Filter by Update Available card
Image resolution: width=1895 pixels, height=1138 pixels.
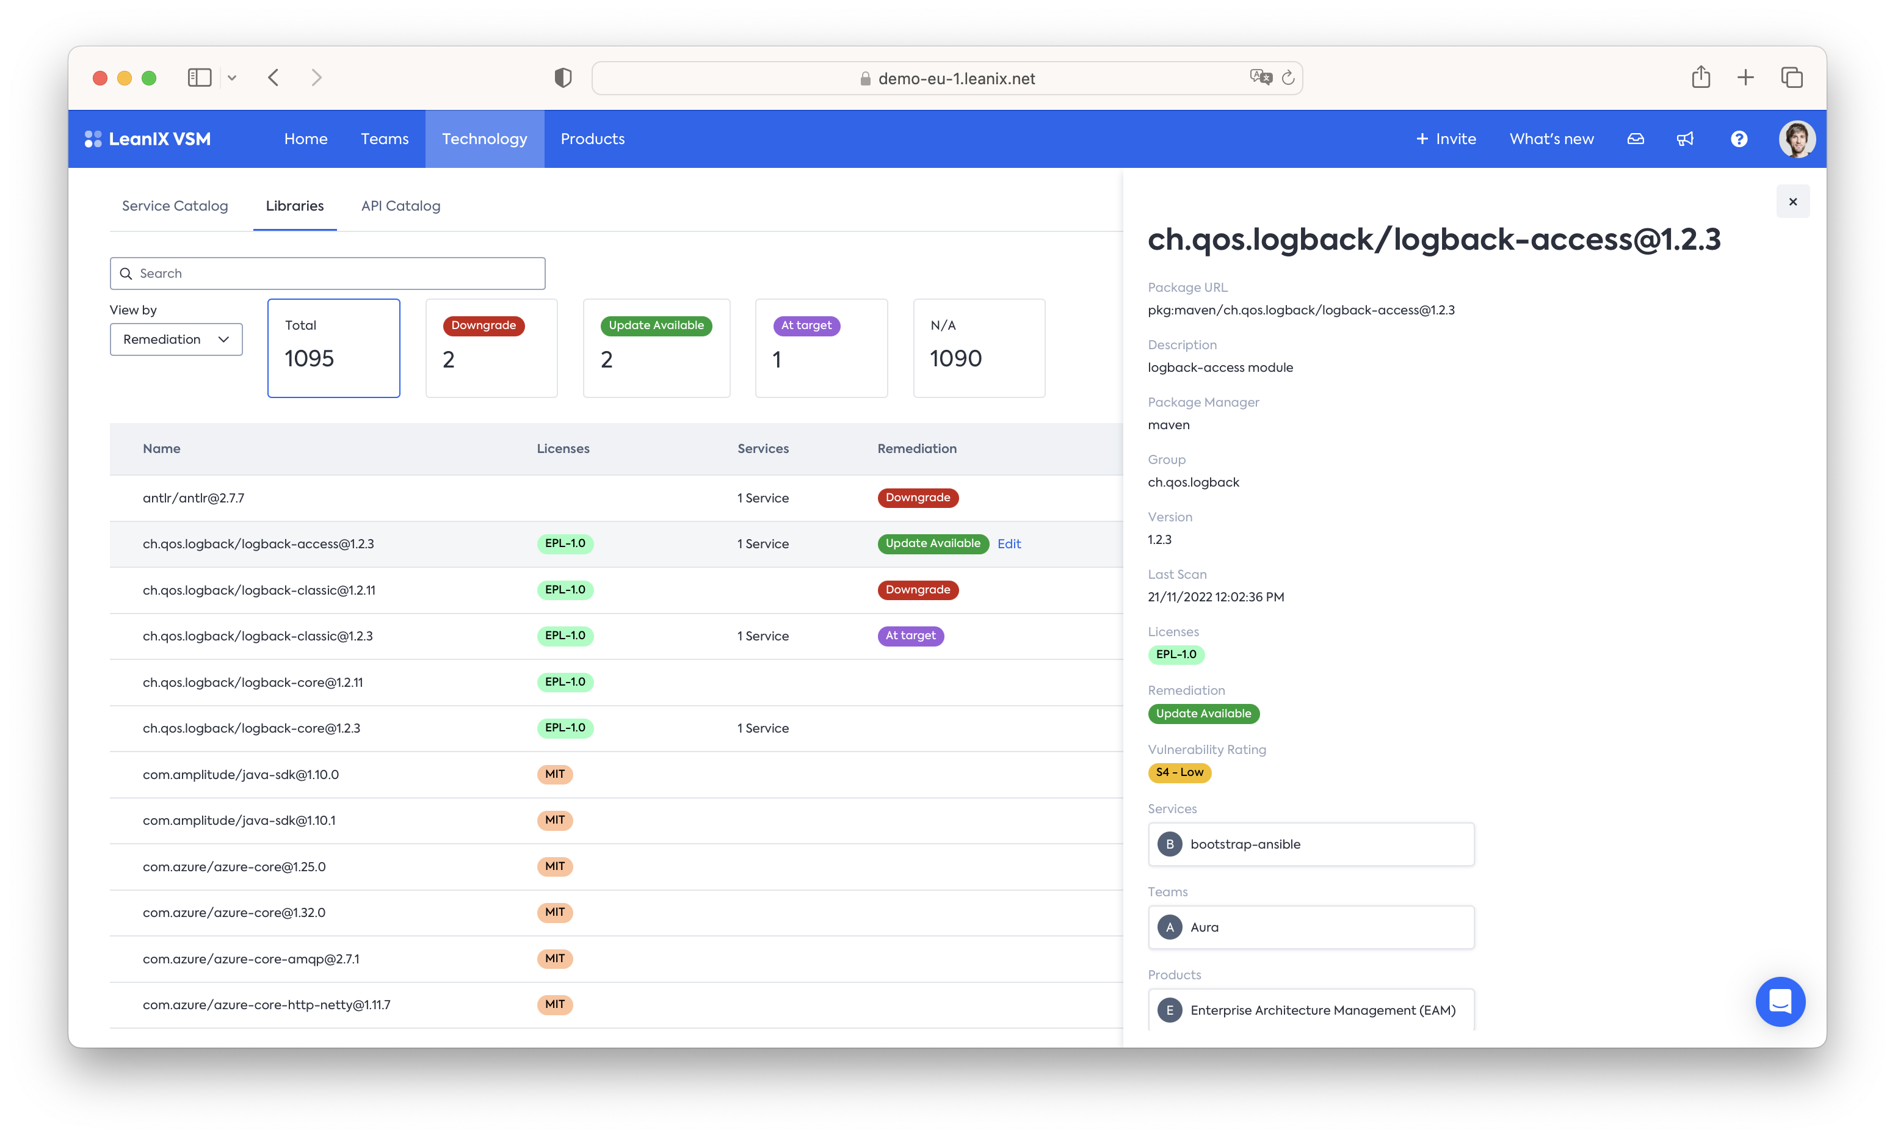pos(656,348)
